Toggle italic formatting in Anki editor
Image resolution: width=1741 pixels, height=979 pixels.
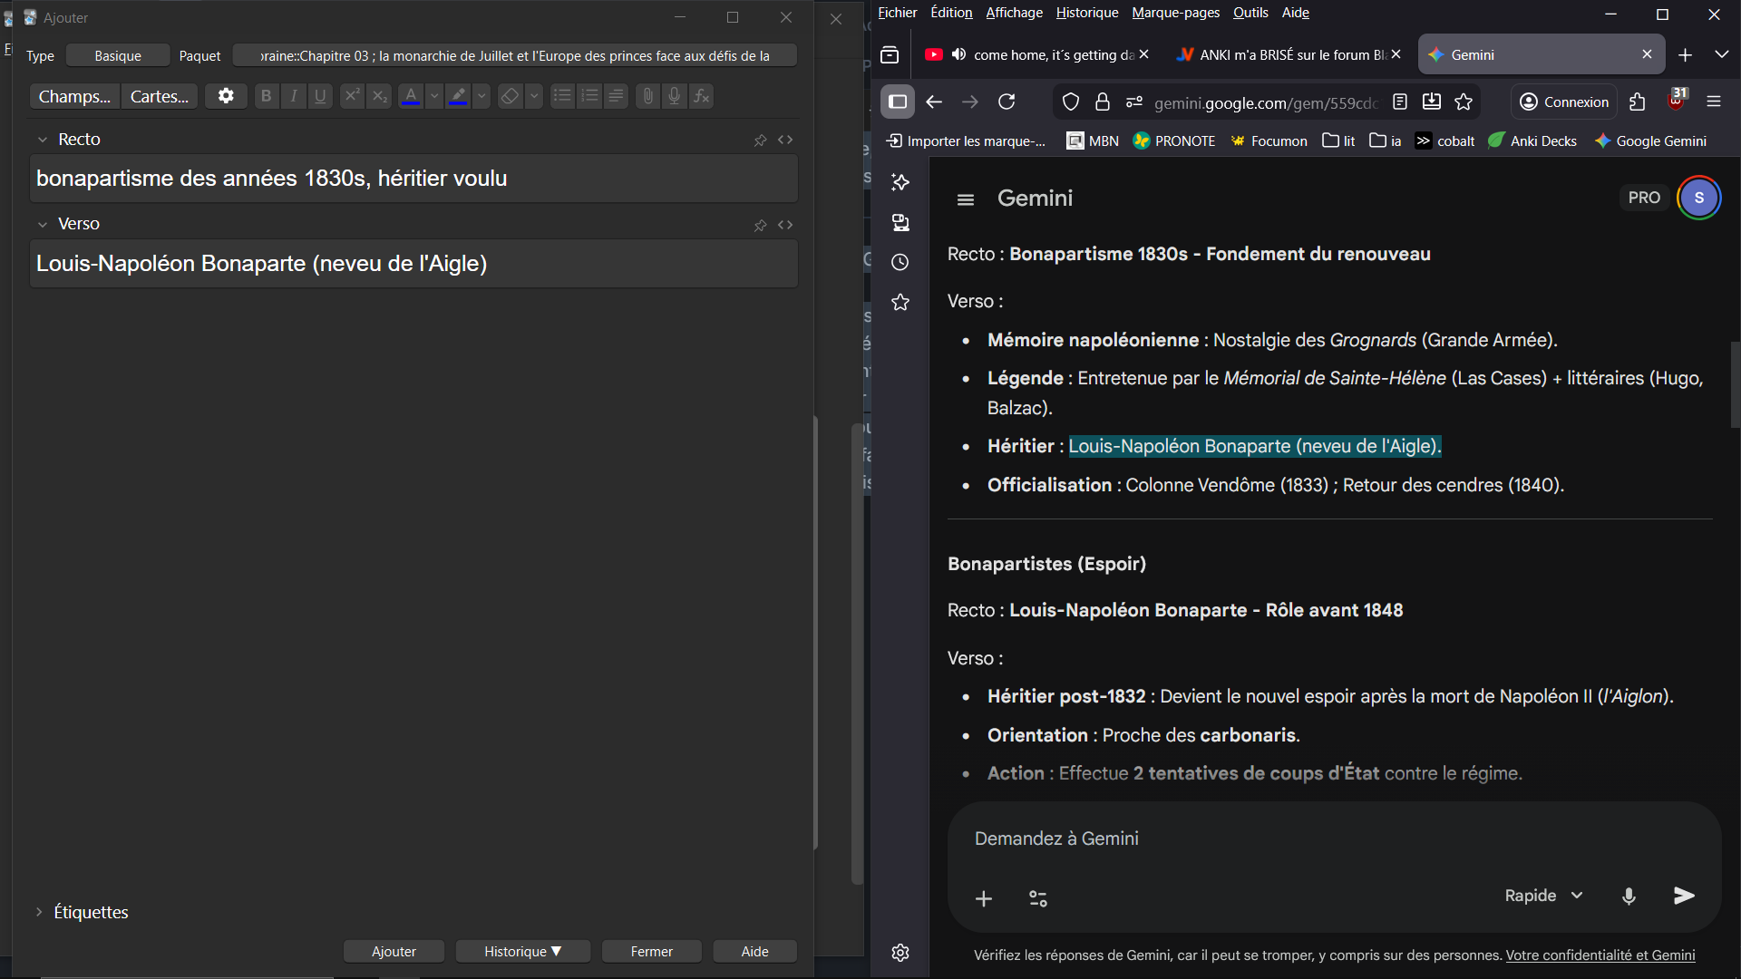coord(293,96)
